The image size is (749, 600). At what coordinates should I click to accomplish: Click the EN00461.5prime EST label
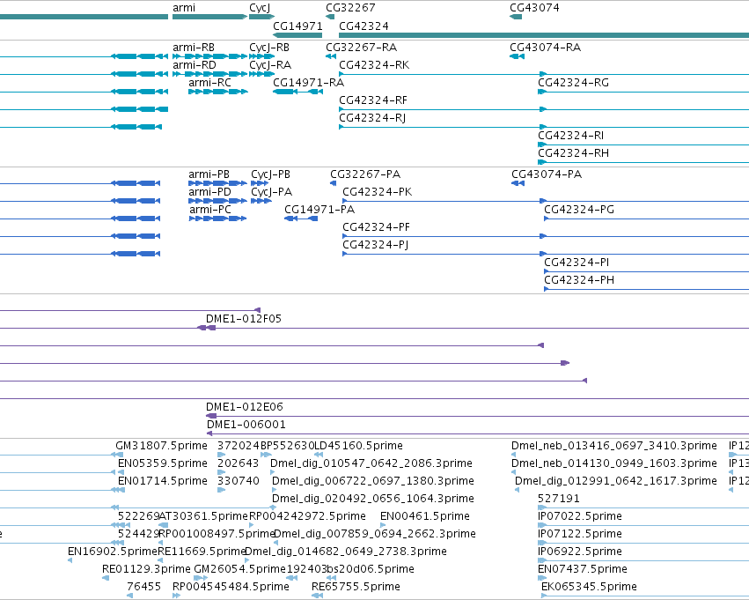tap(425, 517)
